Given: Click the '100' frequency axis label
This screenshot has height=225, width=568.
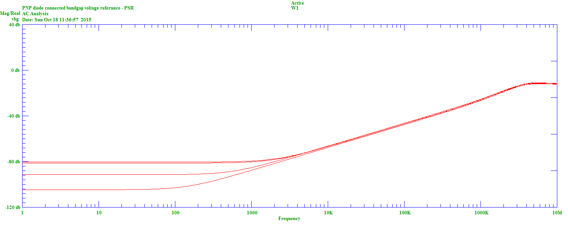Looking at the screenshot, I should [175, 212].
